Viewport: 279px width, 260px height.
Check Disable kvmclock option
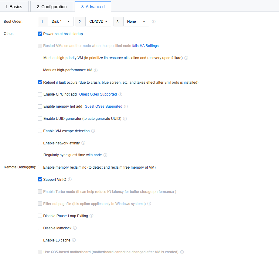coord(40,228)
